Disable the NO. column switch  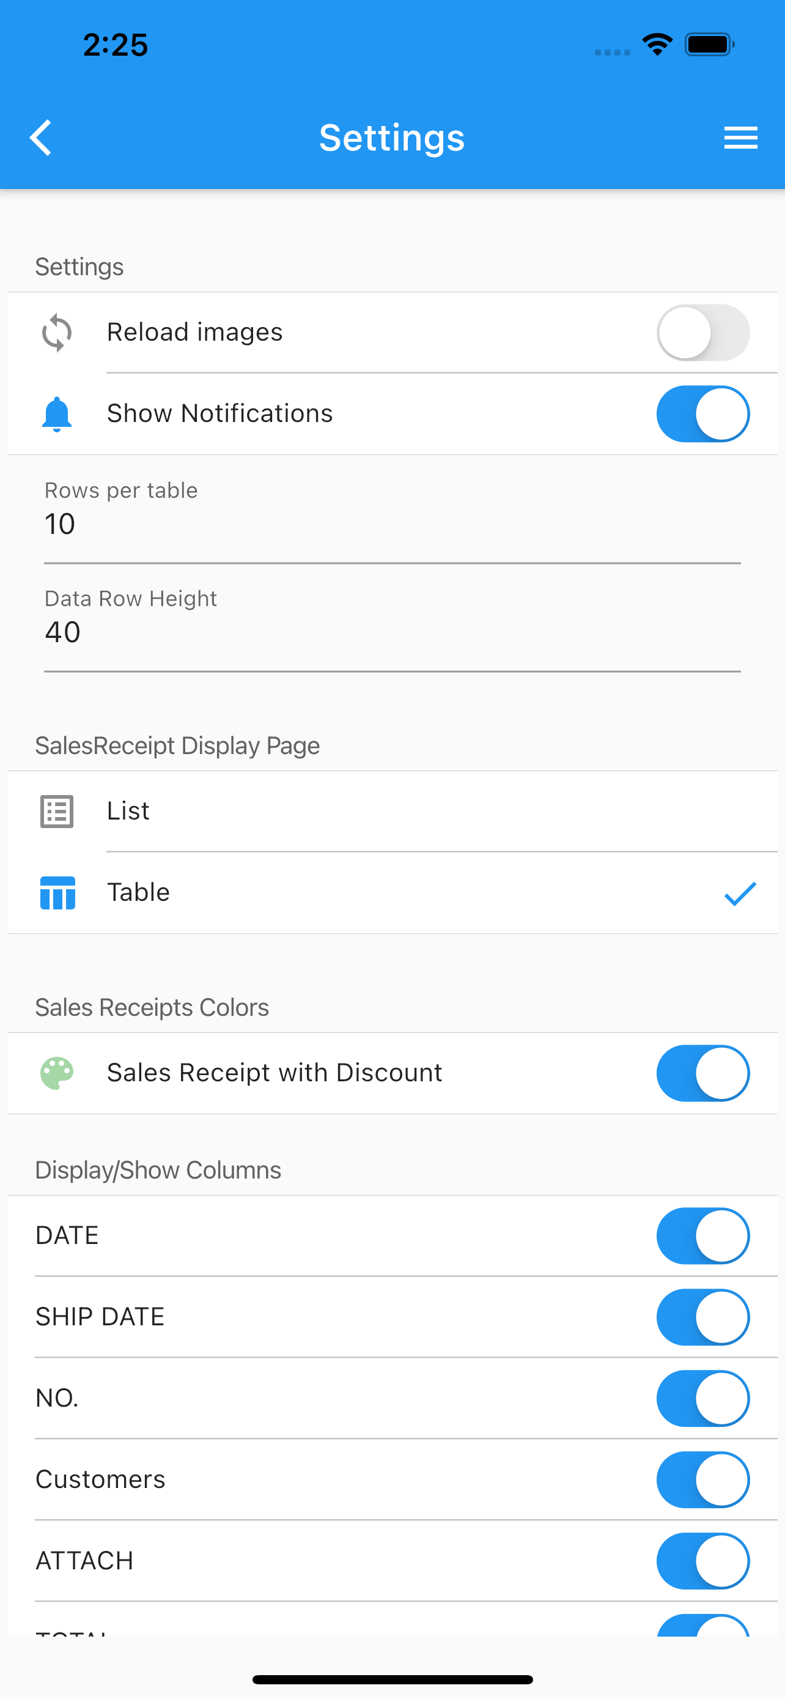[702, 1398]
